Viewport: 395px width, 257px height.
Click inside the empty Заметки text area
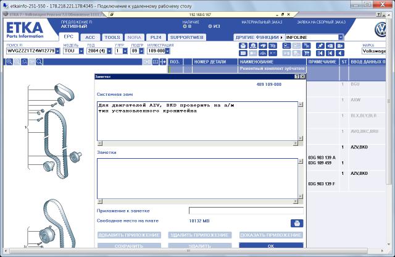(197, 179)
